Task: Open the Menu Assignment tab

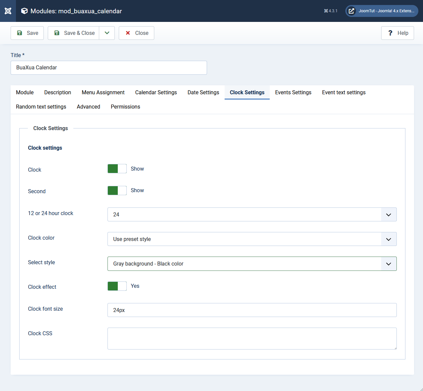Action: (x=103, y=92)
